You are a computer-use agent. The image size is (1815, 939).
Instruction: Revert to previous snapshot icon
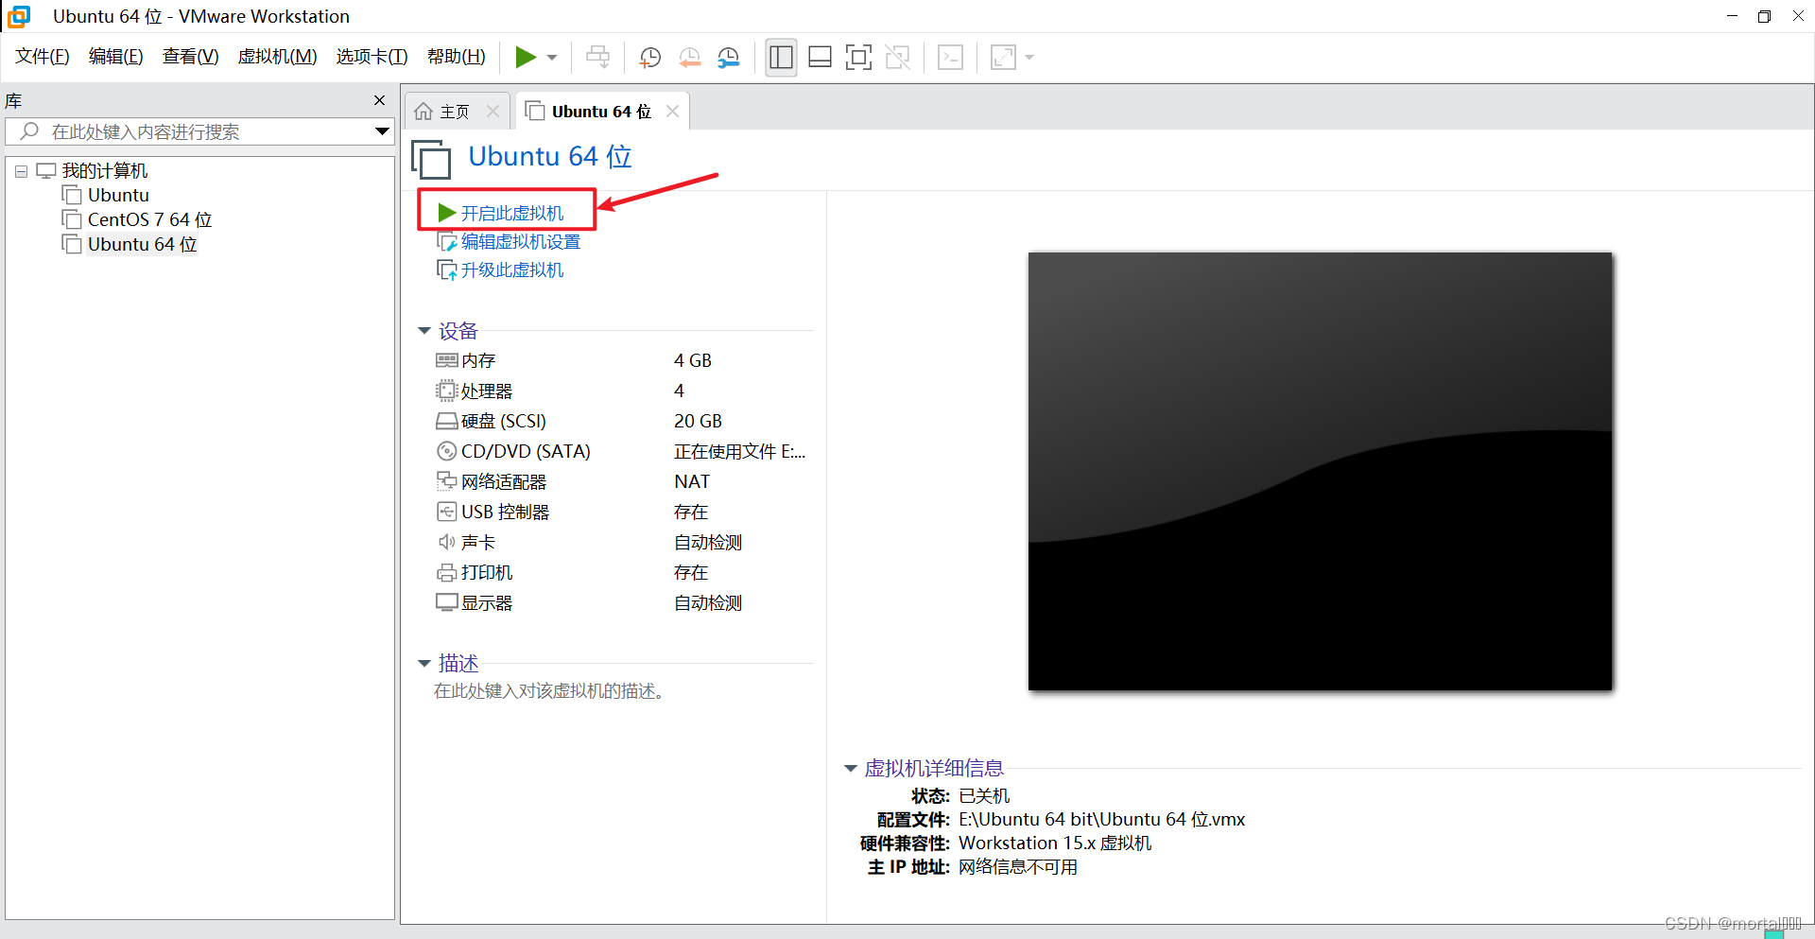(x=690, y=58)
